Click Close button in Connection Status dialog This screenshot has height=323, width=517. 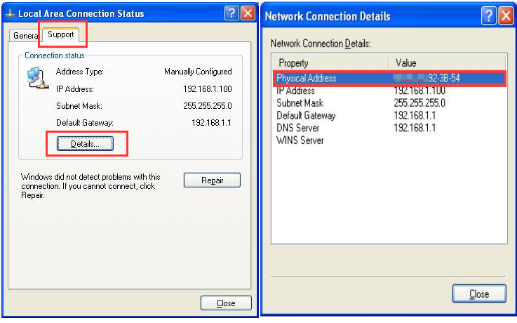226,303
